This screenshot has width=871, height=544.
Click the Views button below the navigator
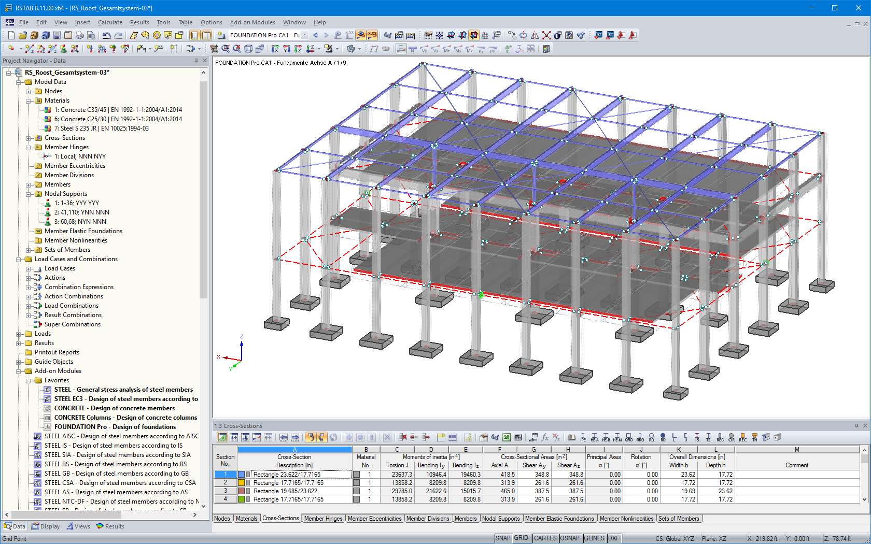[x=78, y=526]
